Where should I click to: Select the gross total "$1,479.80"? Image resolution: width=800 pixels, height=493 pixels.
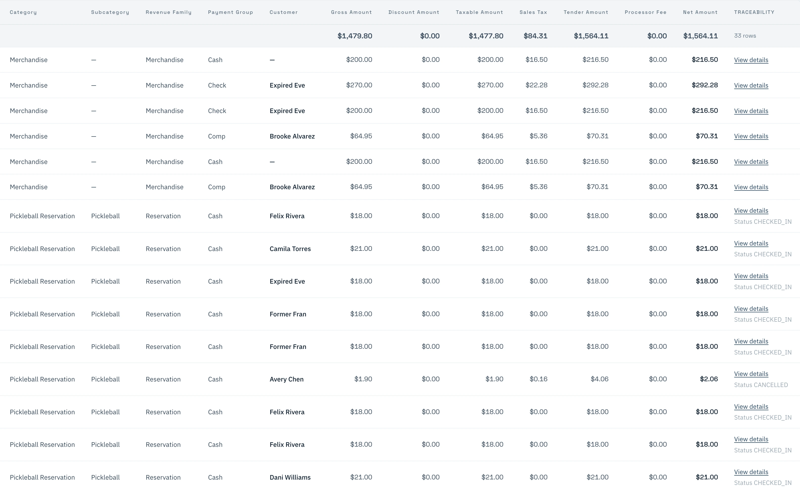pos(355,36)
